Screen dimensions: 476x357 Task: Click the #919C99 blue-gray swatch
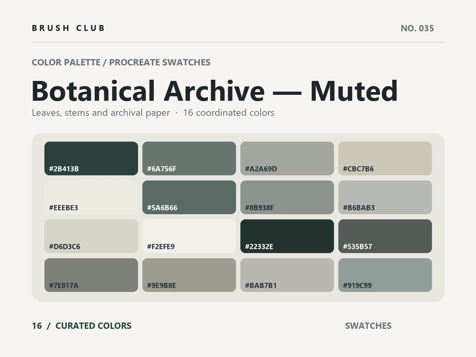coord(385,275)
